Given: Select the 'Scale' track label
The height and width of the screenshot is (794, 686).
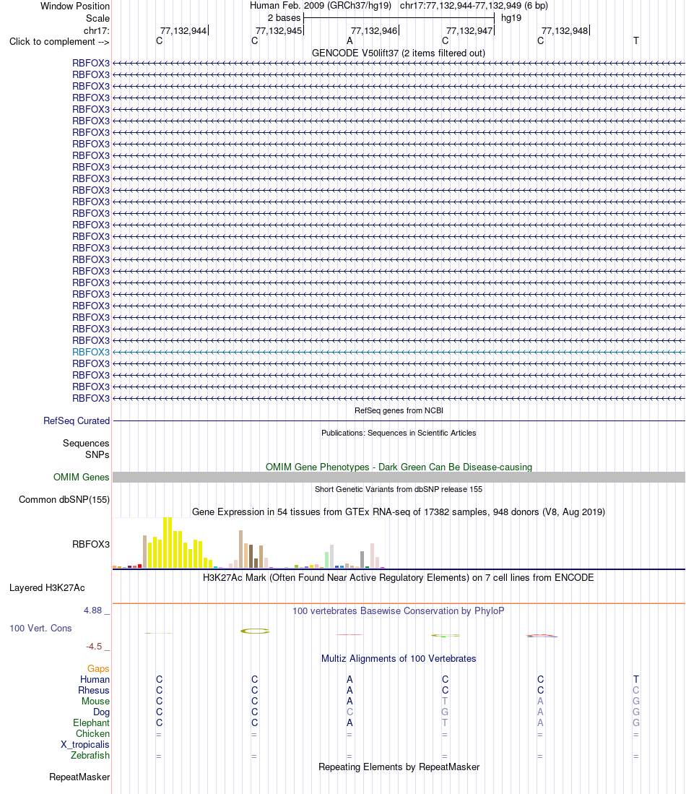Looking at the screenshot, I should coord(97,18).
